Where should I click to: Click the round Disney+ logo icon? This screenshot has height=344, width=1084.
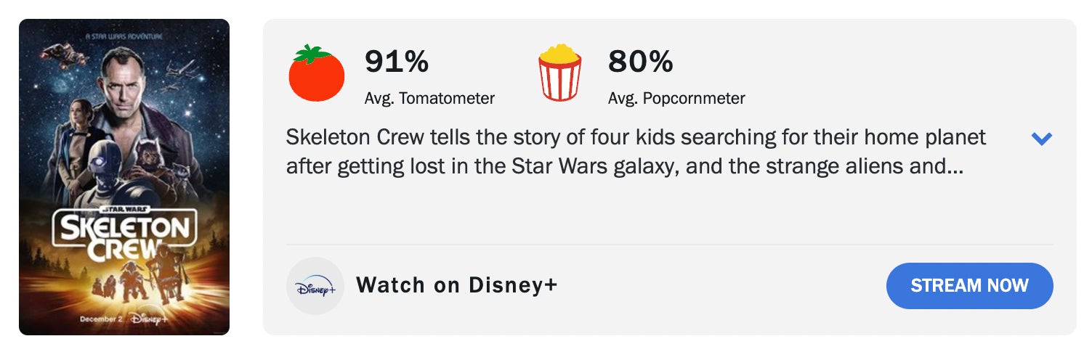pyautogui.click(x=315, y=285)
